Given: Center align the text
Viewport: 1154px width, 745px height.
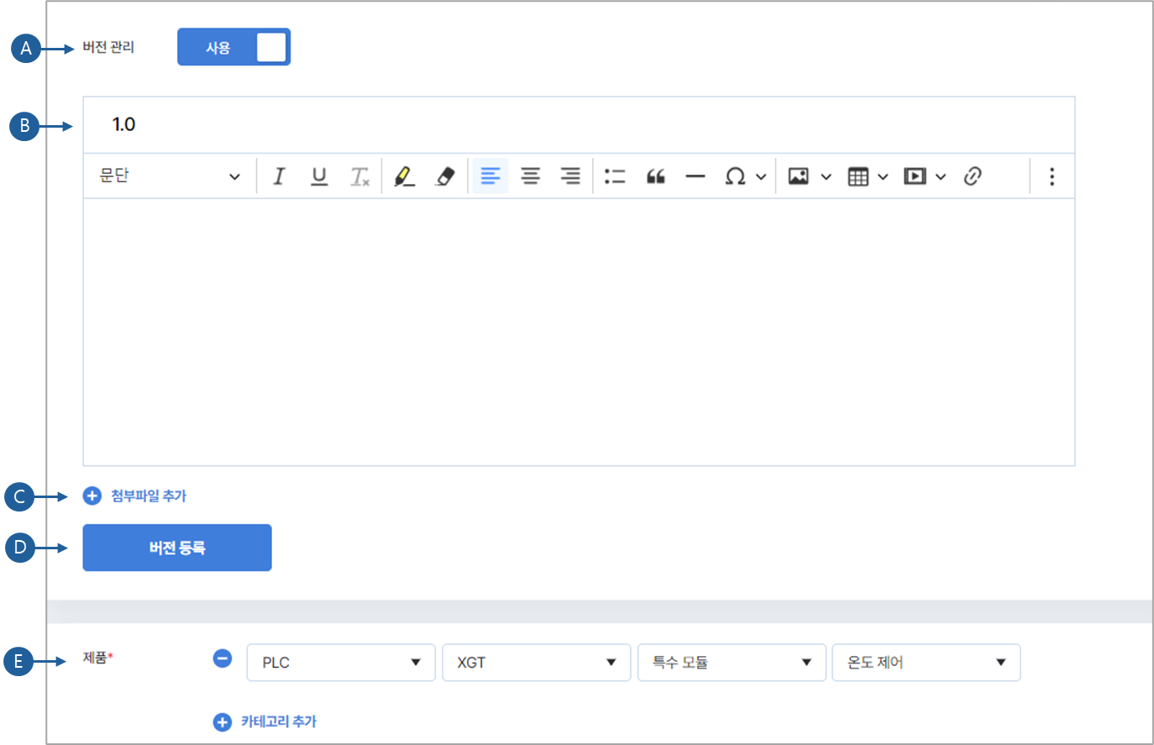Looking at the screenshot, I should (x=530, y=176).
